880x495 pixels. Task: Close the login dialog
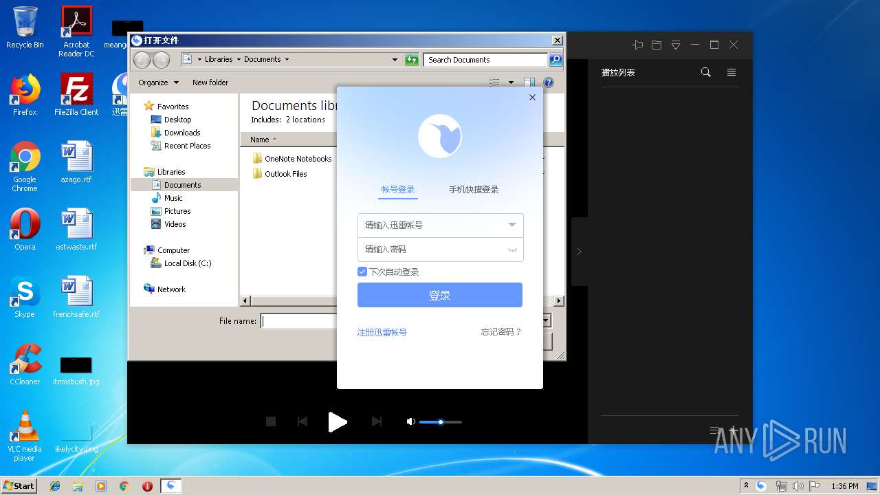coord(532,98)
